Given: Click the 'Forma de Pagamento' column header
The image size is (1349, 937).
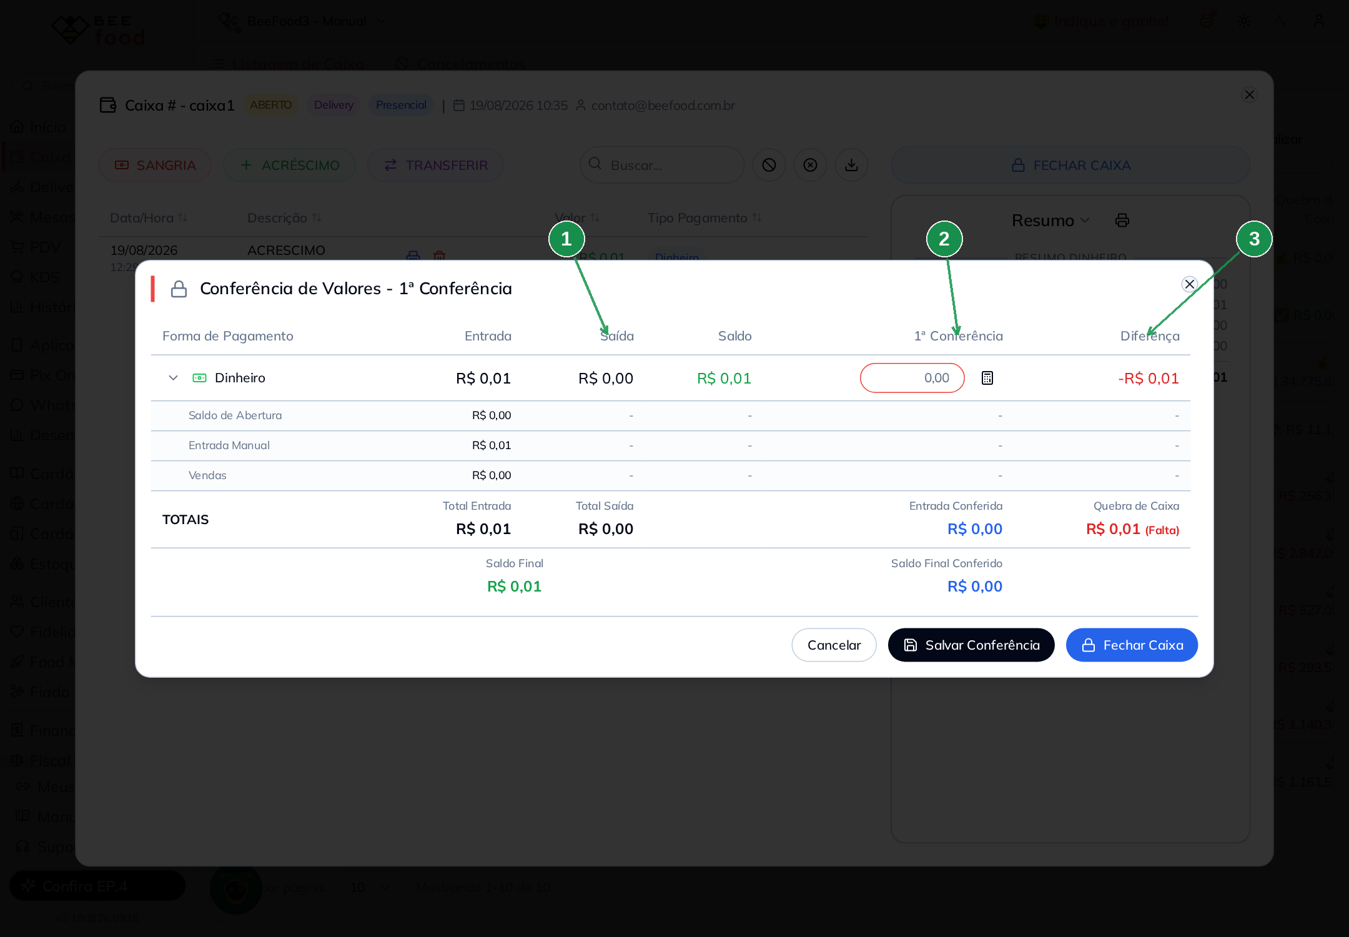Looking at the screenshot, I should [x=228, y=336].
